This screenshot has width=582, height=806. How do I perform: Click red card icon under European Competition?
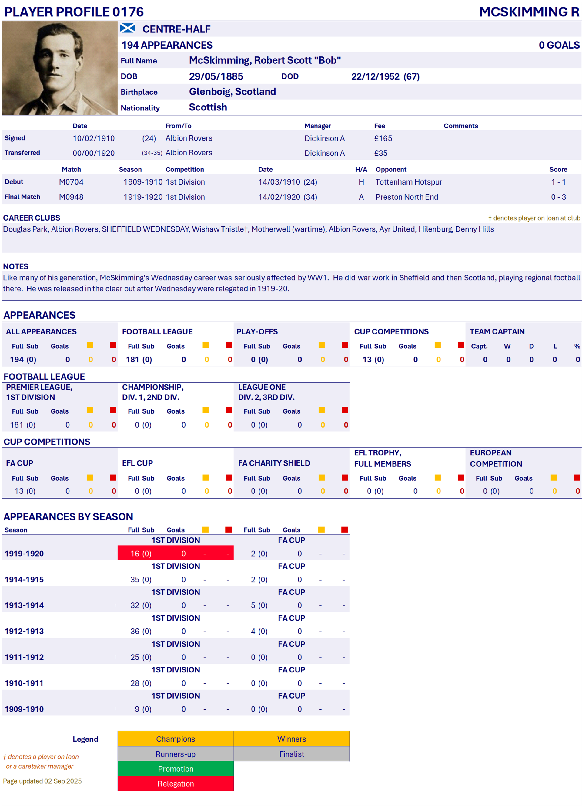pyautogui.click(x=577, y=478)
